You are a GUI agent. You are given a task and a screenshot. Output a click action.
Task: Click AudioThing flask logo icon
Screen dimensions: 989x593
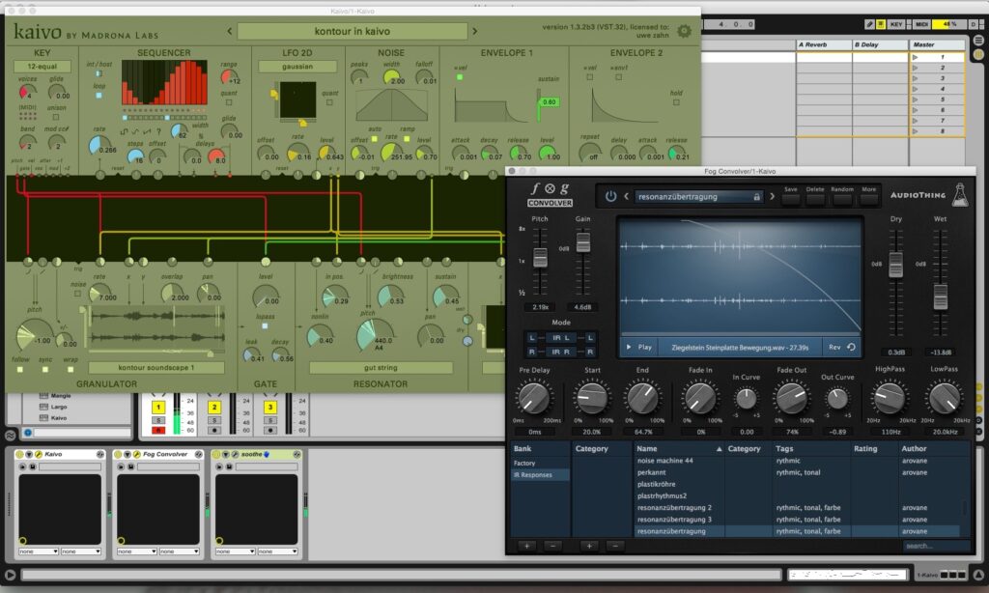coord(959,195)
